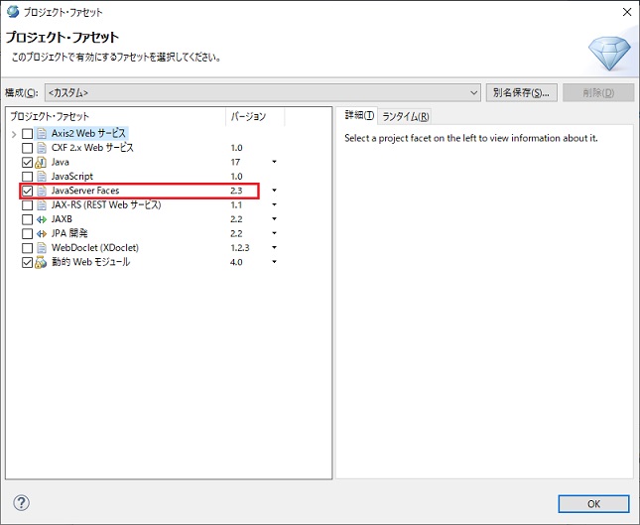Viewport: 640px width, 525px height.
Task: Click version value 1.0 for CXF 2.x
Action: click(x=236, y=148)
